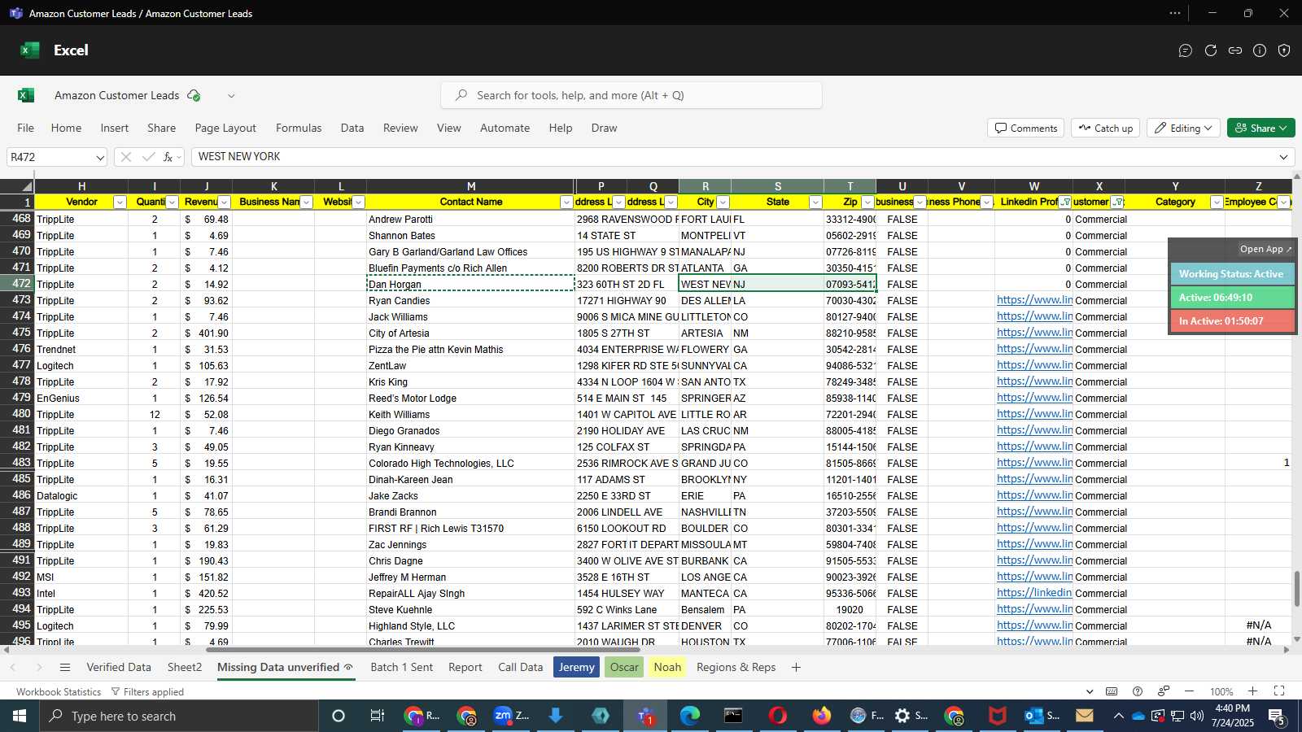This screenshot has height=732, width=1302.
Task: Open the Vendor column filter dropdown
Action: tap(120, 203)
